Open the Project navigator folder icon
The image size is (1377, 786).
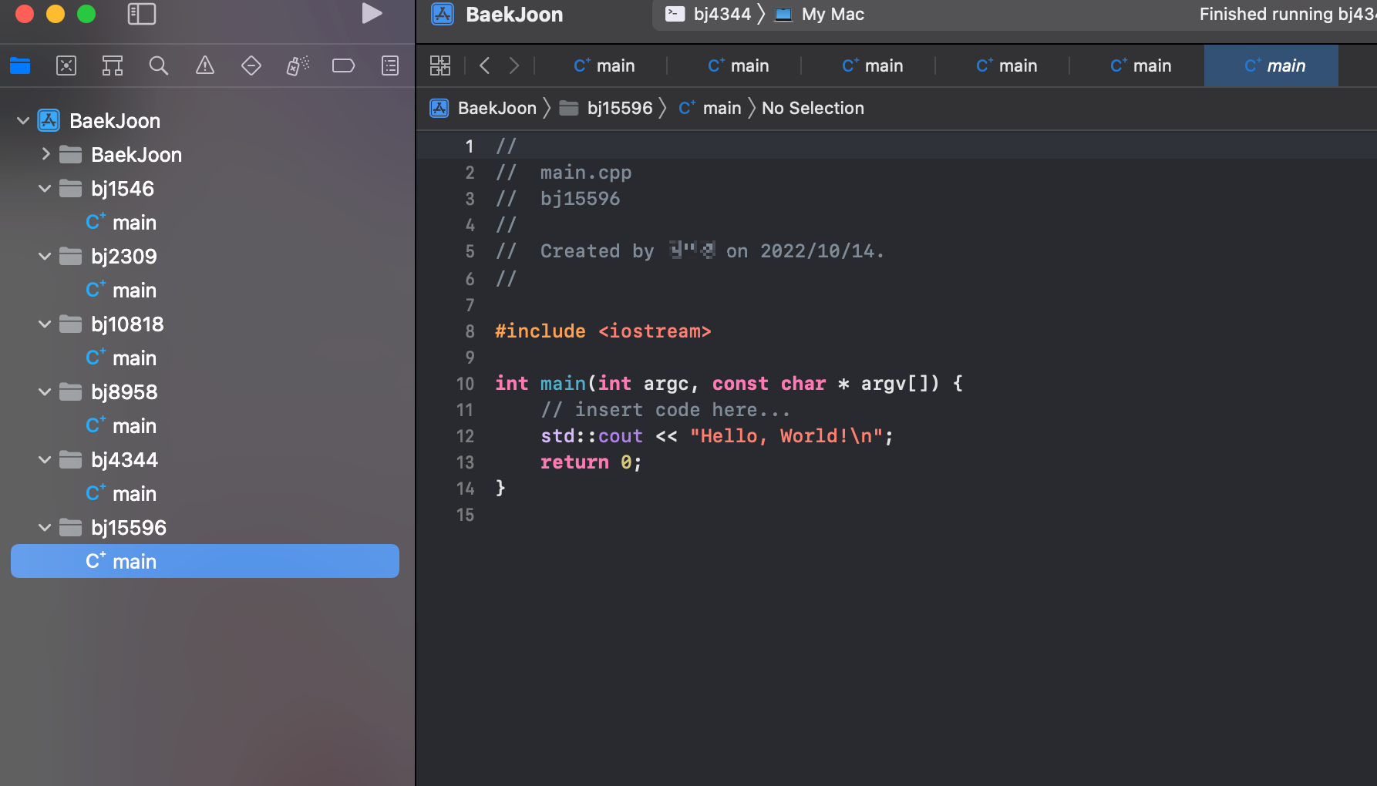coord(20,65)
